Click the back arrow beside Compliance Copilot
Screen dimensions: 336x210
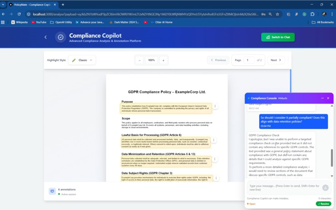point(45,37)
